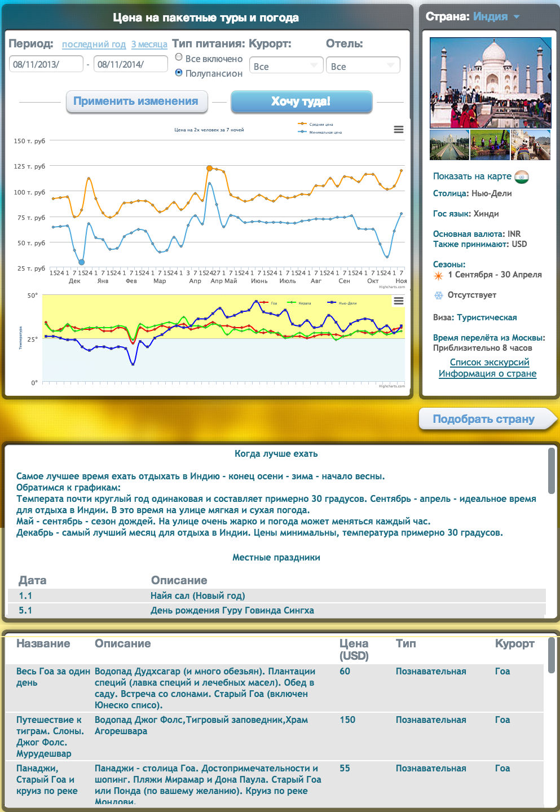
Task: Select the Taj Mahal reflecting pool thumbnail
Action: click(x=449, y=145)
